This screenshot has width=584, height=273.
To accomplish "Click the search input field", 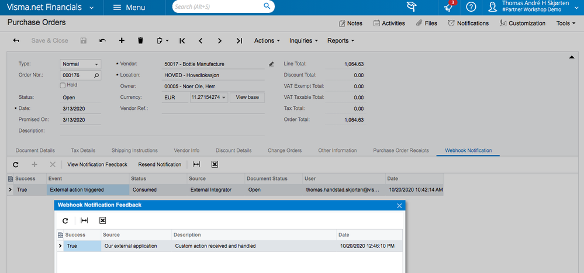I will 217,6.
